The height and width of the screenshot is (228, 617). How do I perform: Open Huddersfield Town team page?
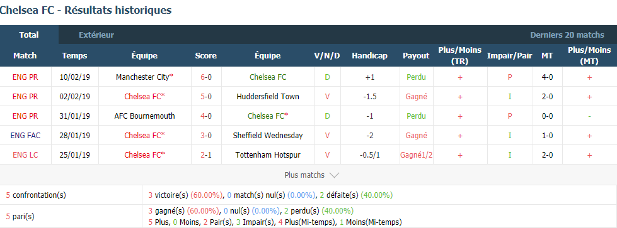(268, 97)
